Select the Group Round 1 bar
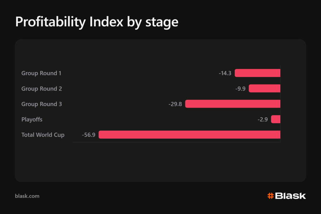321x214 pixels. (x=258, y=73)
